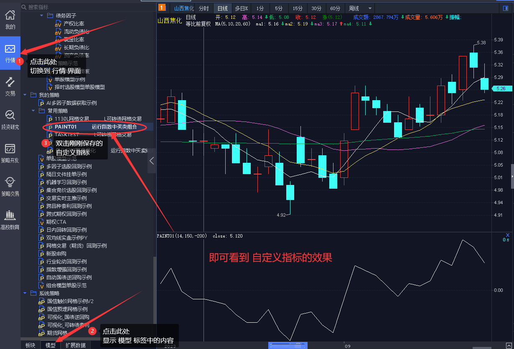Collapse the left panel with arrow handle
514x349 pixels.
(152, 161)
